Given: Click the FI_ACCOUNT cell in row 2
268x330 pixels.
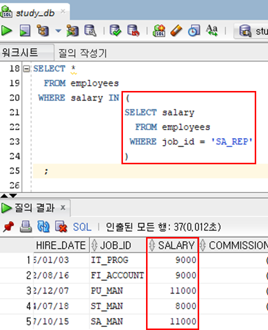Looking at the screenshot, I should coord(118,275).
